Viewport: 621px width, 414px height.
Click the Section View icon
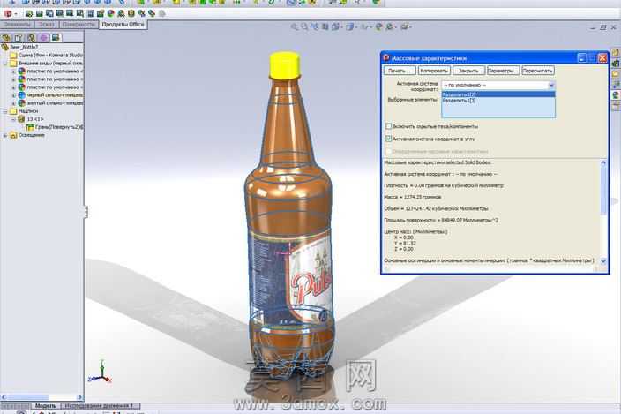click(x=325, y=27)
